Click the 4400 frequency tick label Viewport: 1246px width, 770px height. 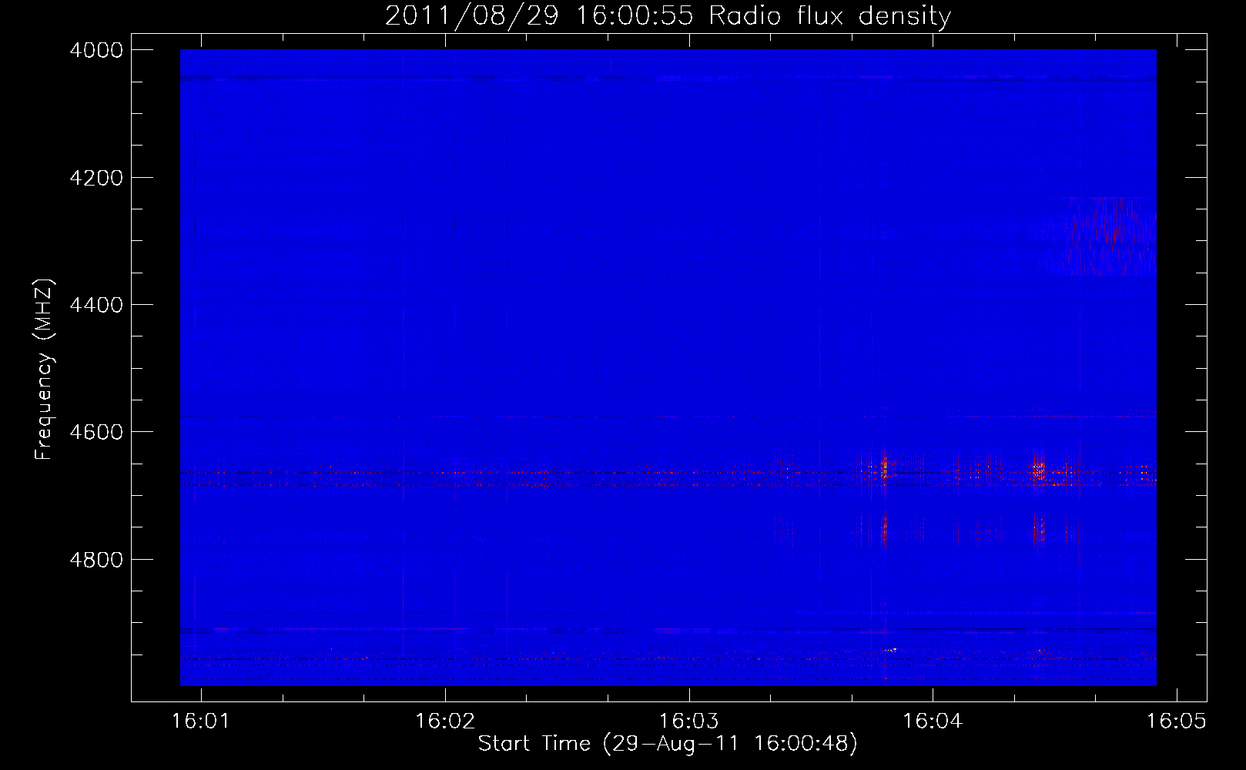click(x=96, y=305)
